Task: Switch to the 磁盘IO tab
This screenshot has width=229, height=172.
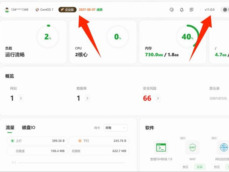Action: pos(29,128)
